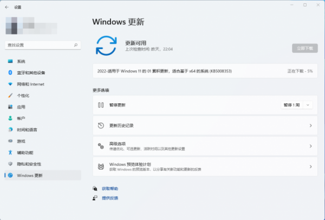
Task: Open 更新历史记录 via its chevron
Action: click(311, 125)
